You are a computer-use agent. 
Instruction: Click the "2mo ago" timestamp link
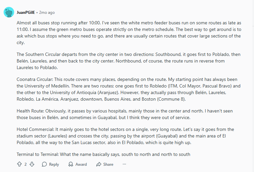pyautogui.click(x=47, y=12)
